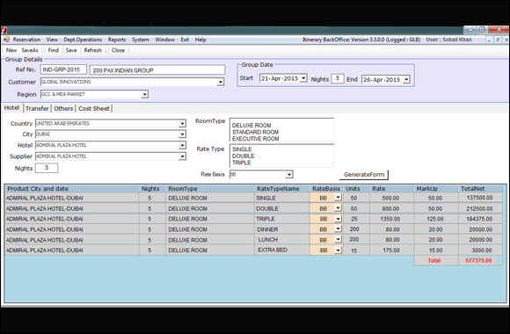Image resolution: width=510 pixels, height=334 pixels.
Task: Click the TotalNet cell 212500.00
Action: (479, 208)
